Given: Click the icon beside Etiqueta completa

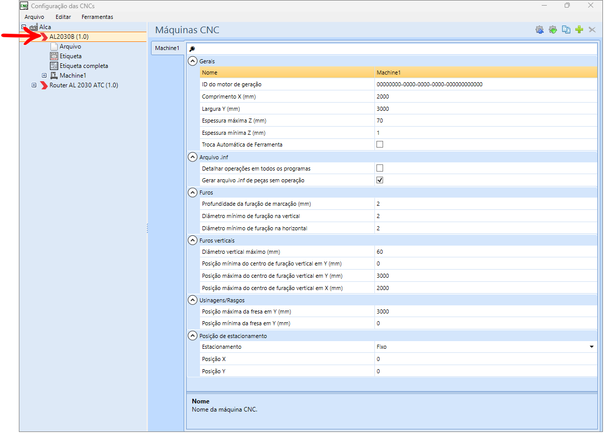Looking at the screenshot, I should tap(54, 66).
